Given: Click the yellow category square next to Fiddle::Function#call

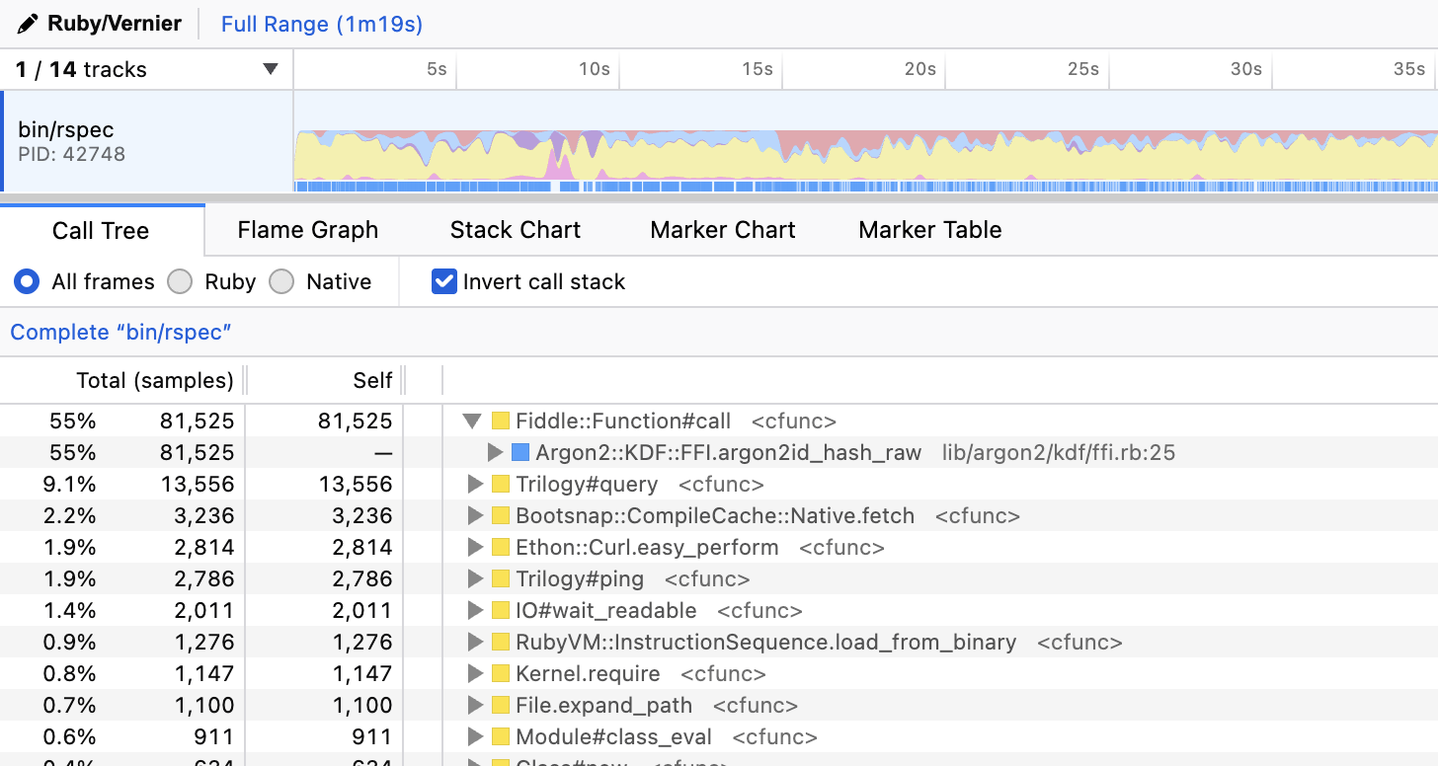Looking at the screenshot, I should (x=501, y=421).
